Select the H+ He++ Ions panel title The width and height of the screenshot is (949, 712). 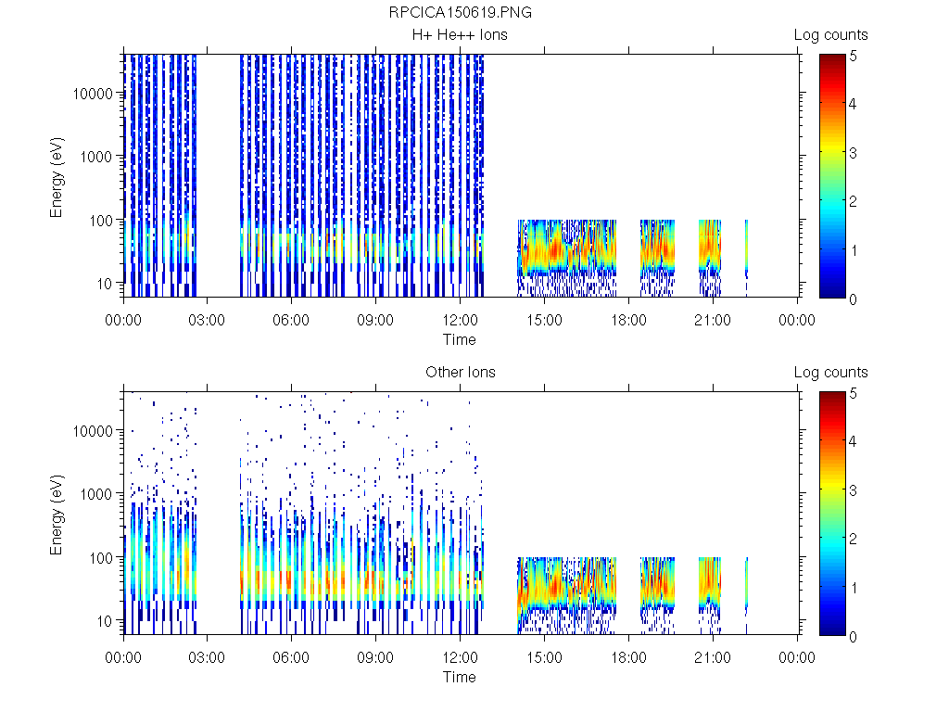point(460,35)
